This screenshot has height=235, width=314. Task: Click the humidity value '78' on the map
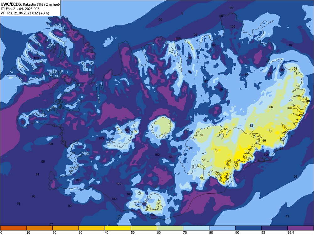pyautogui.click(x=291, y=100)
